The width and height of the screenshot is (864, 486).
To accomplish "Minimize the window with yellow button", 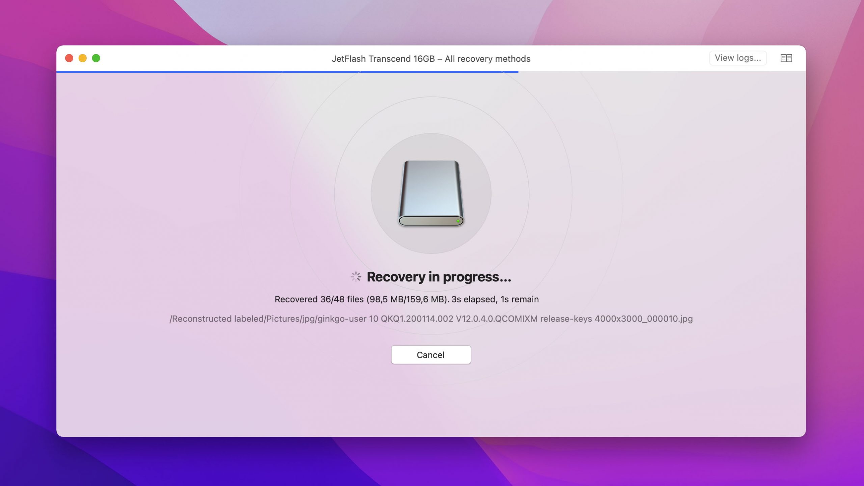I will [x=83, y=58].
